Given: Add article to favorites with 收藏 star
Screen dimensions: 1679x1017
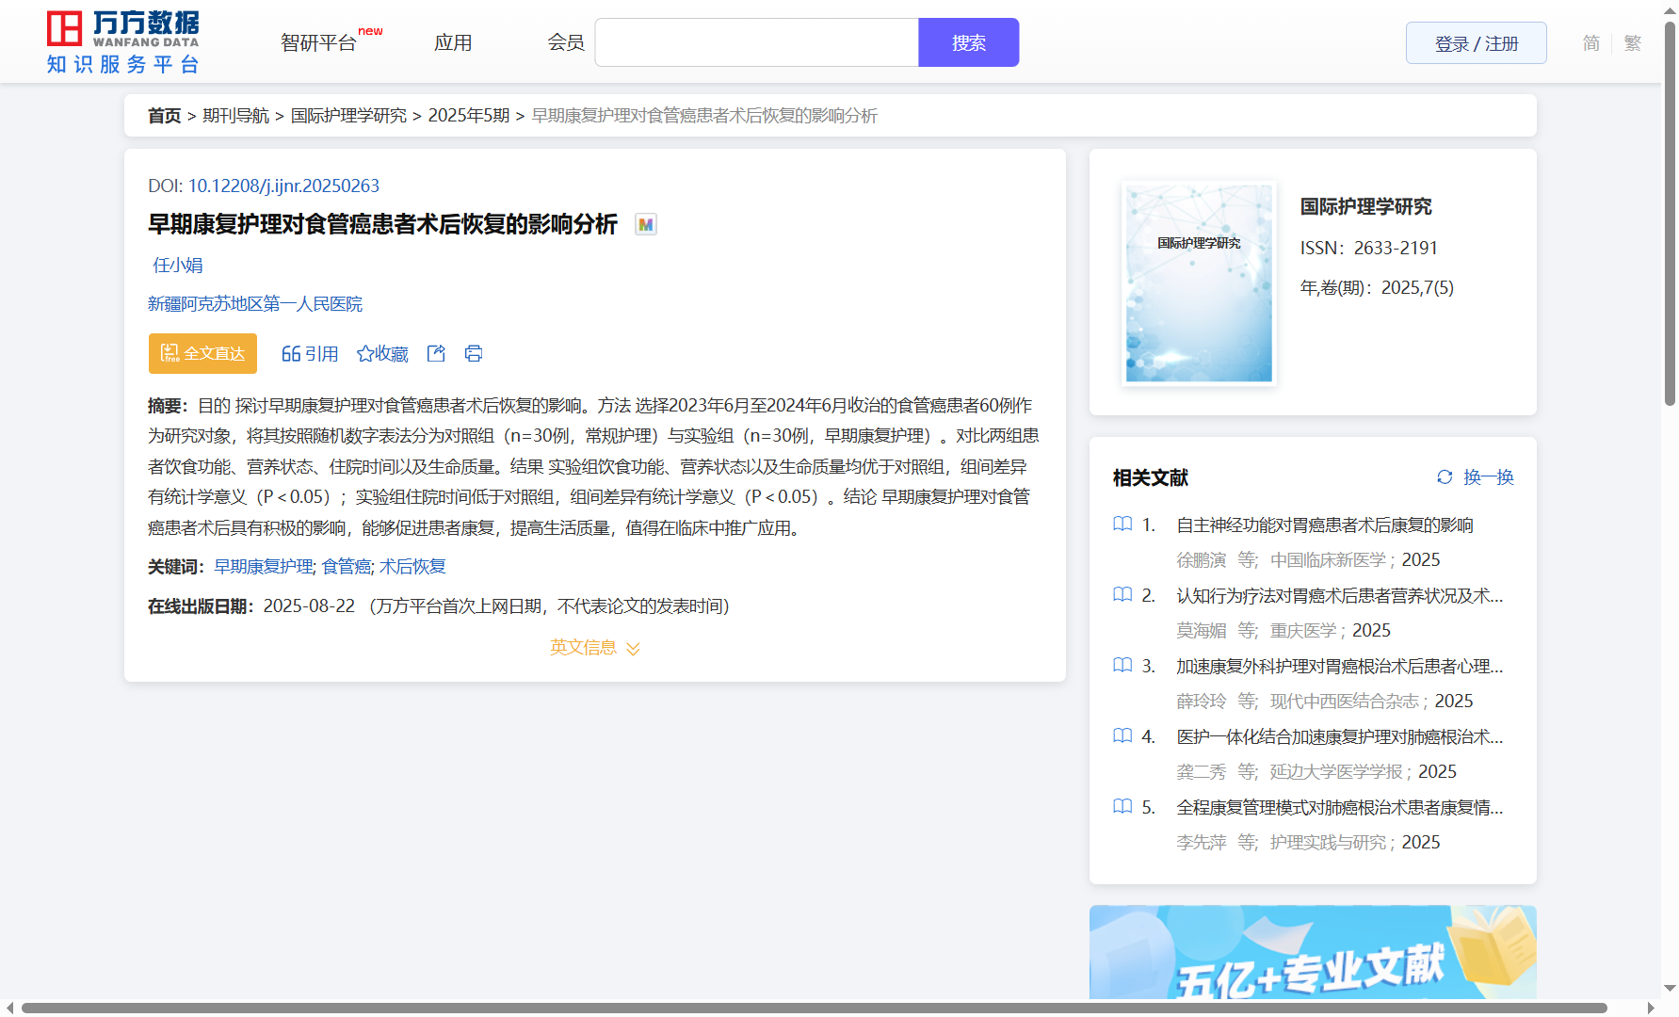Looking at the screenshot, I should pos(382,353).
